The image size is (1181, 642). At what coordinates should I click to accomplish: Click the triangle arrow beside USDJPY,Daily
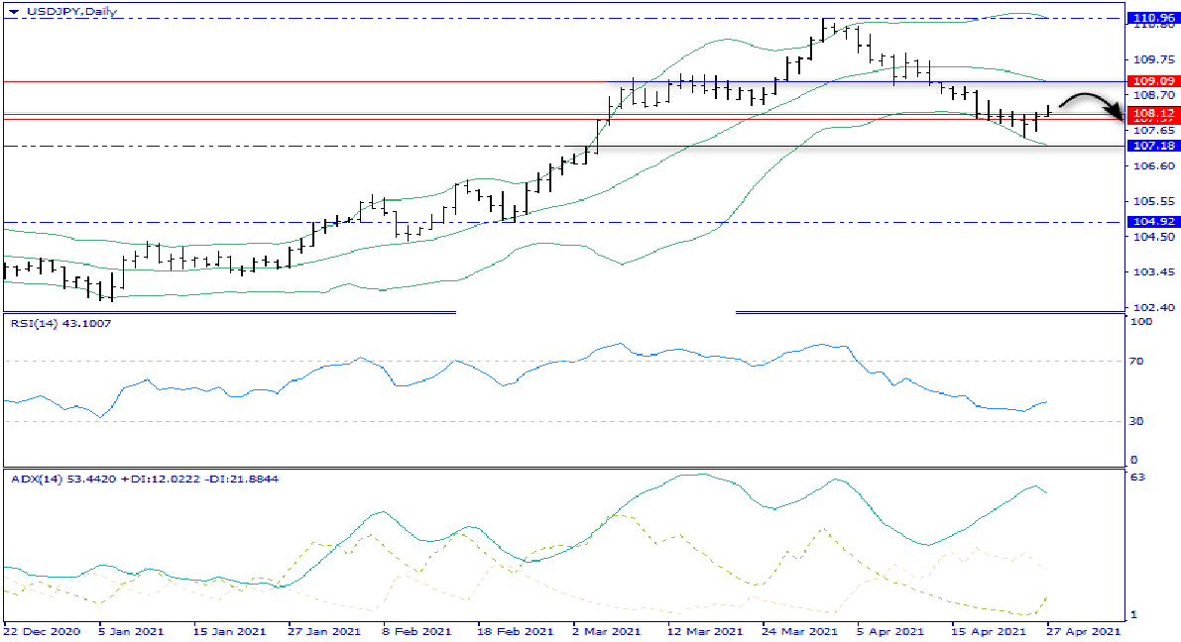coord(12,12)
